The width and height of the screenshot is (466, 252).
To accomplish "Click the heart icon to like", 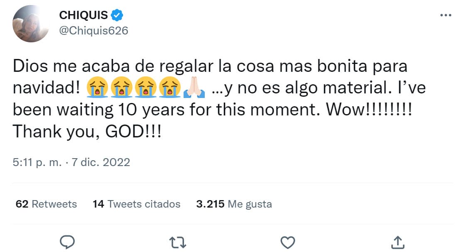I will point(287,241).
